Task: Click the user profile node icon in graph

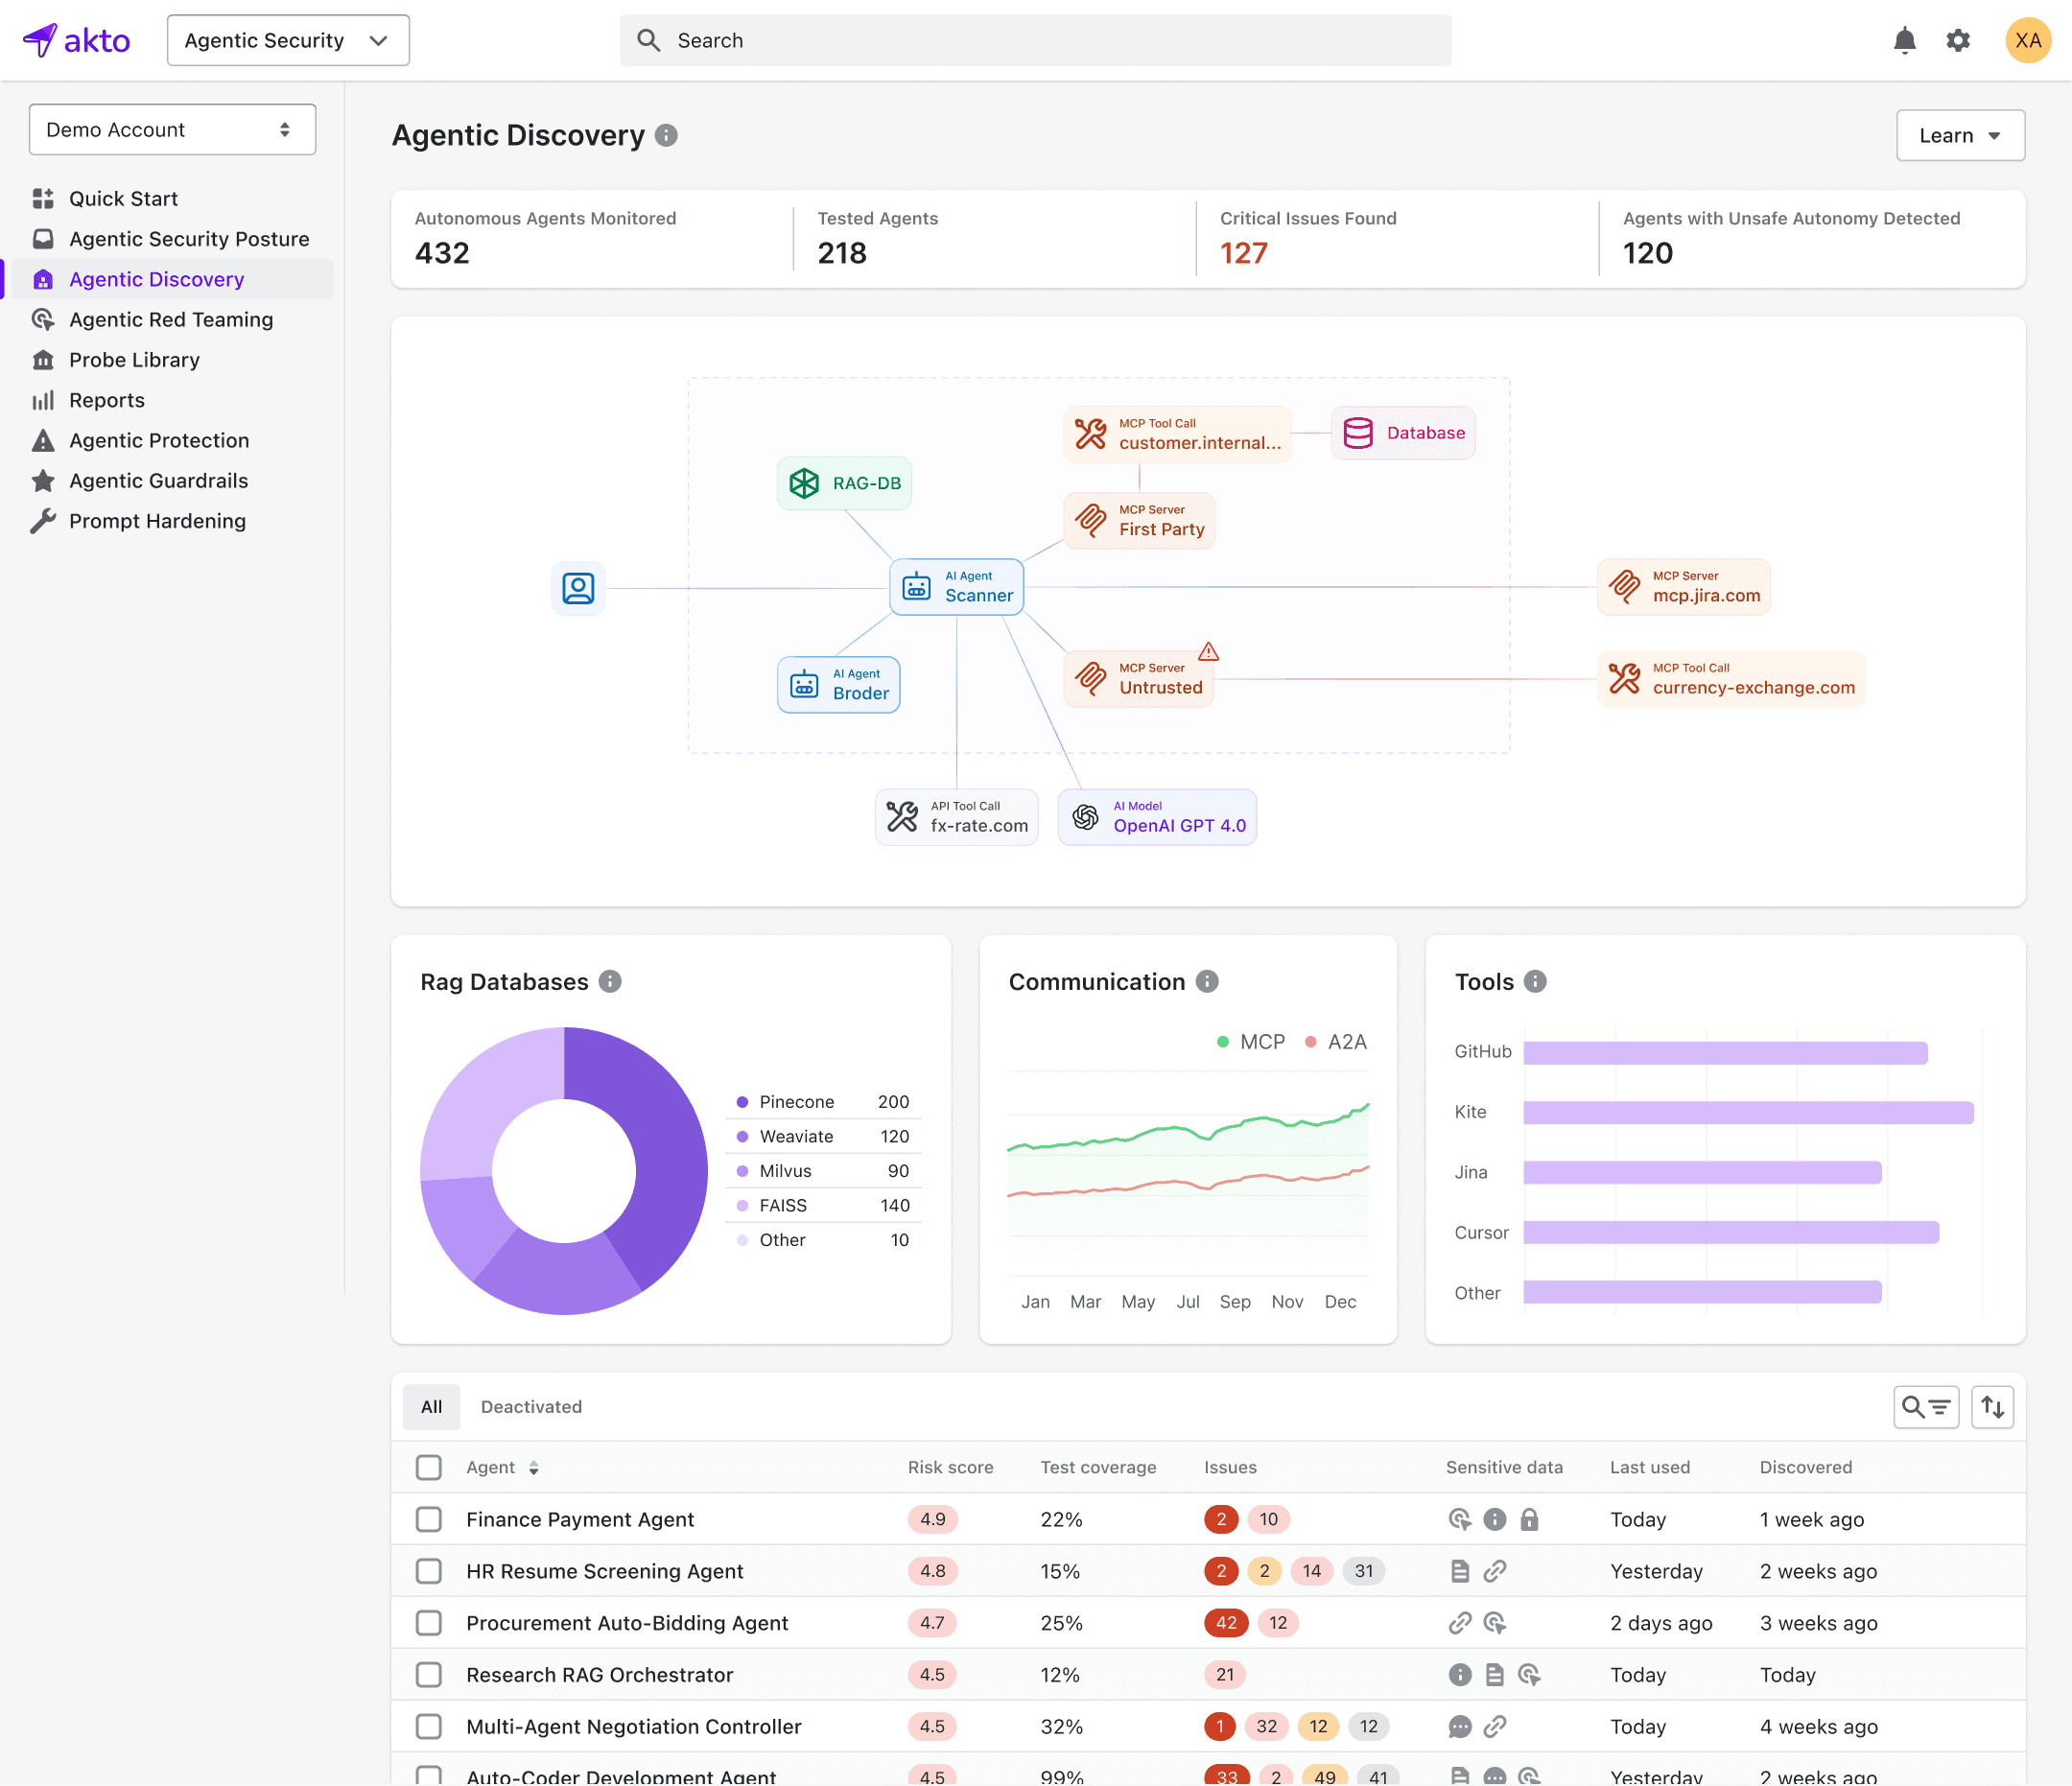Action: click(x=578, y=588)
